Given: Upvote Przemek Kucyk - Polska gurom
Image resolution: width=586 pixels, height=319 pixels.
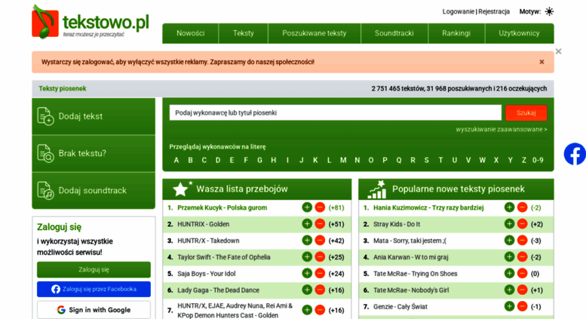Looking at the screenshot, I should click(x=307, y=207).
